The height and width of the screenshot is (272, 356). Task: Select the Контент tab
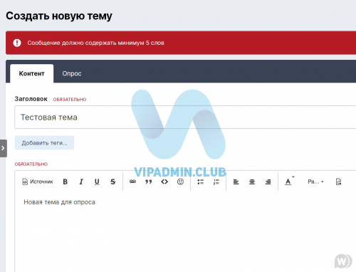tap(32, 73)
